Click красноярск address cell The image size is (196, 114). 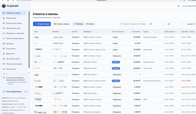point(148,49)
